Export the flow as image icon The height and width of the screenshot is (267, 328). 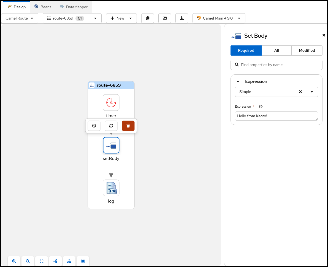point(165,18)
